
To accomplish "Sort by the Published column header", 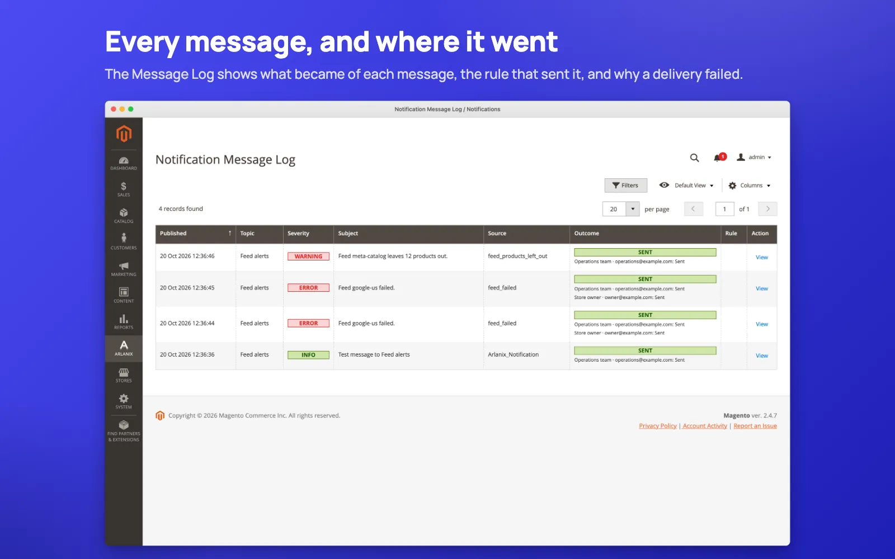I will (195, 234).
